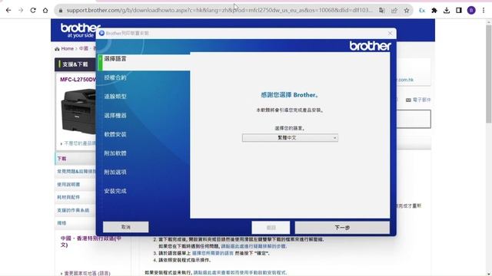Viewport: 492px width, 276px height.
Task: Open the Extensions puzzle menu
Action: coord(434,10)
